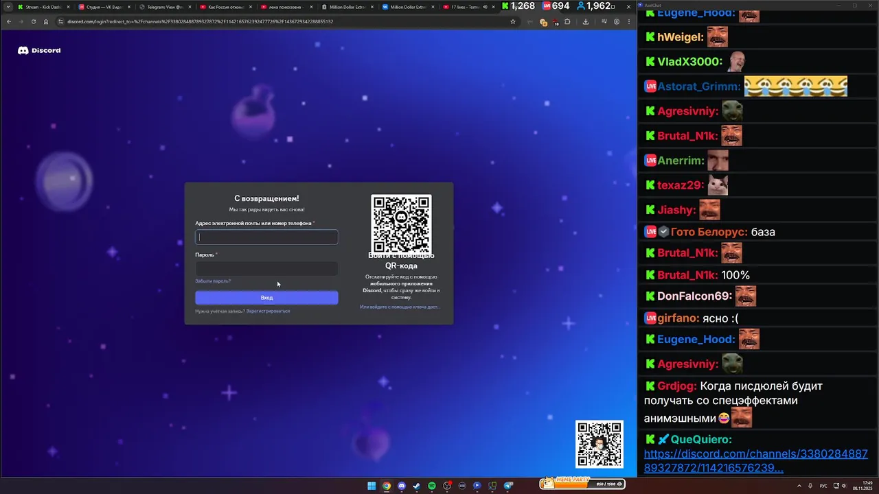
Task: Click the Kick viewer count 1,268 overlay
Action: tap(518, 6)
